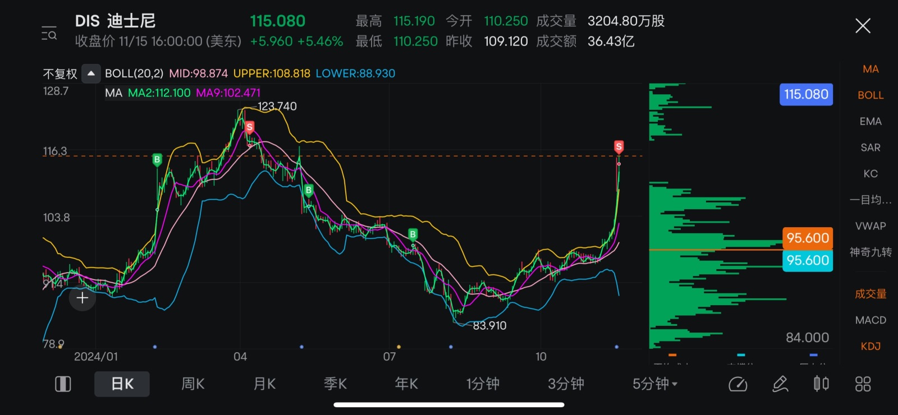Expand the 不复权 adjustment dropdown arrow
The height and width of the screenshot is (415, 898).
pyautogui.click(x=91, y=73)
